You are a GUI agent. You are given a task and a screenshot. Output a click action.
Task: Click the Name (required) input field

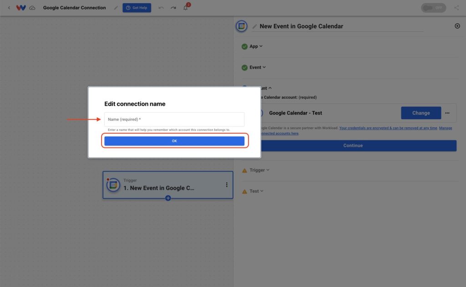click(x=174, y=120)
